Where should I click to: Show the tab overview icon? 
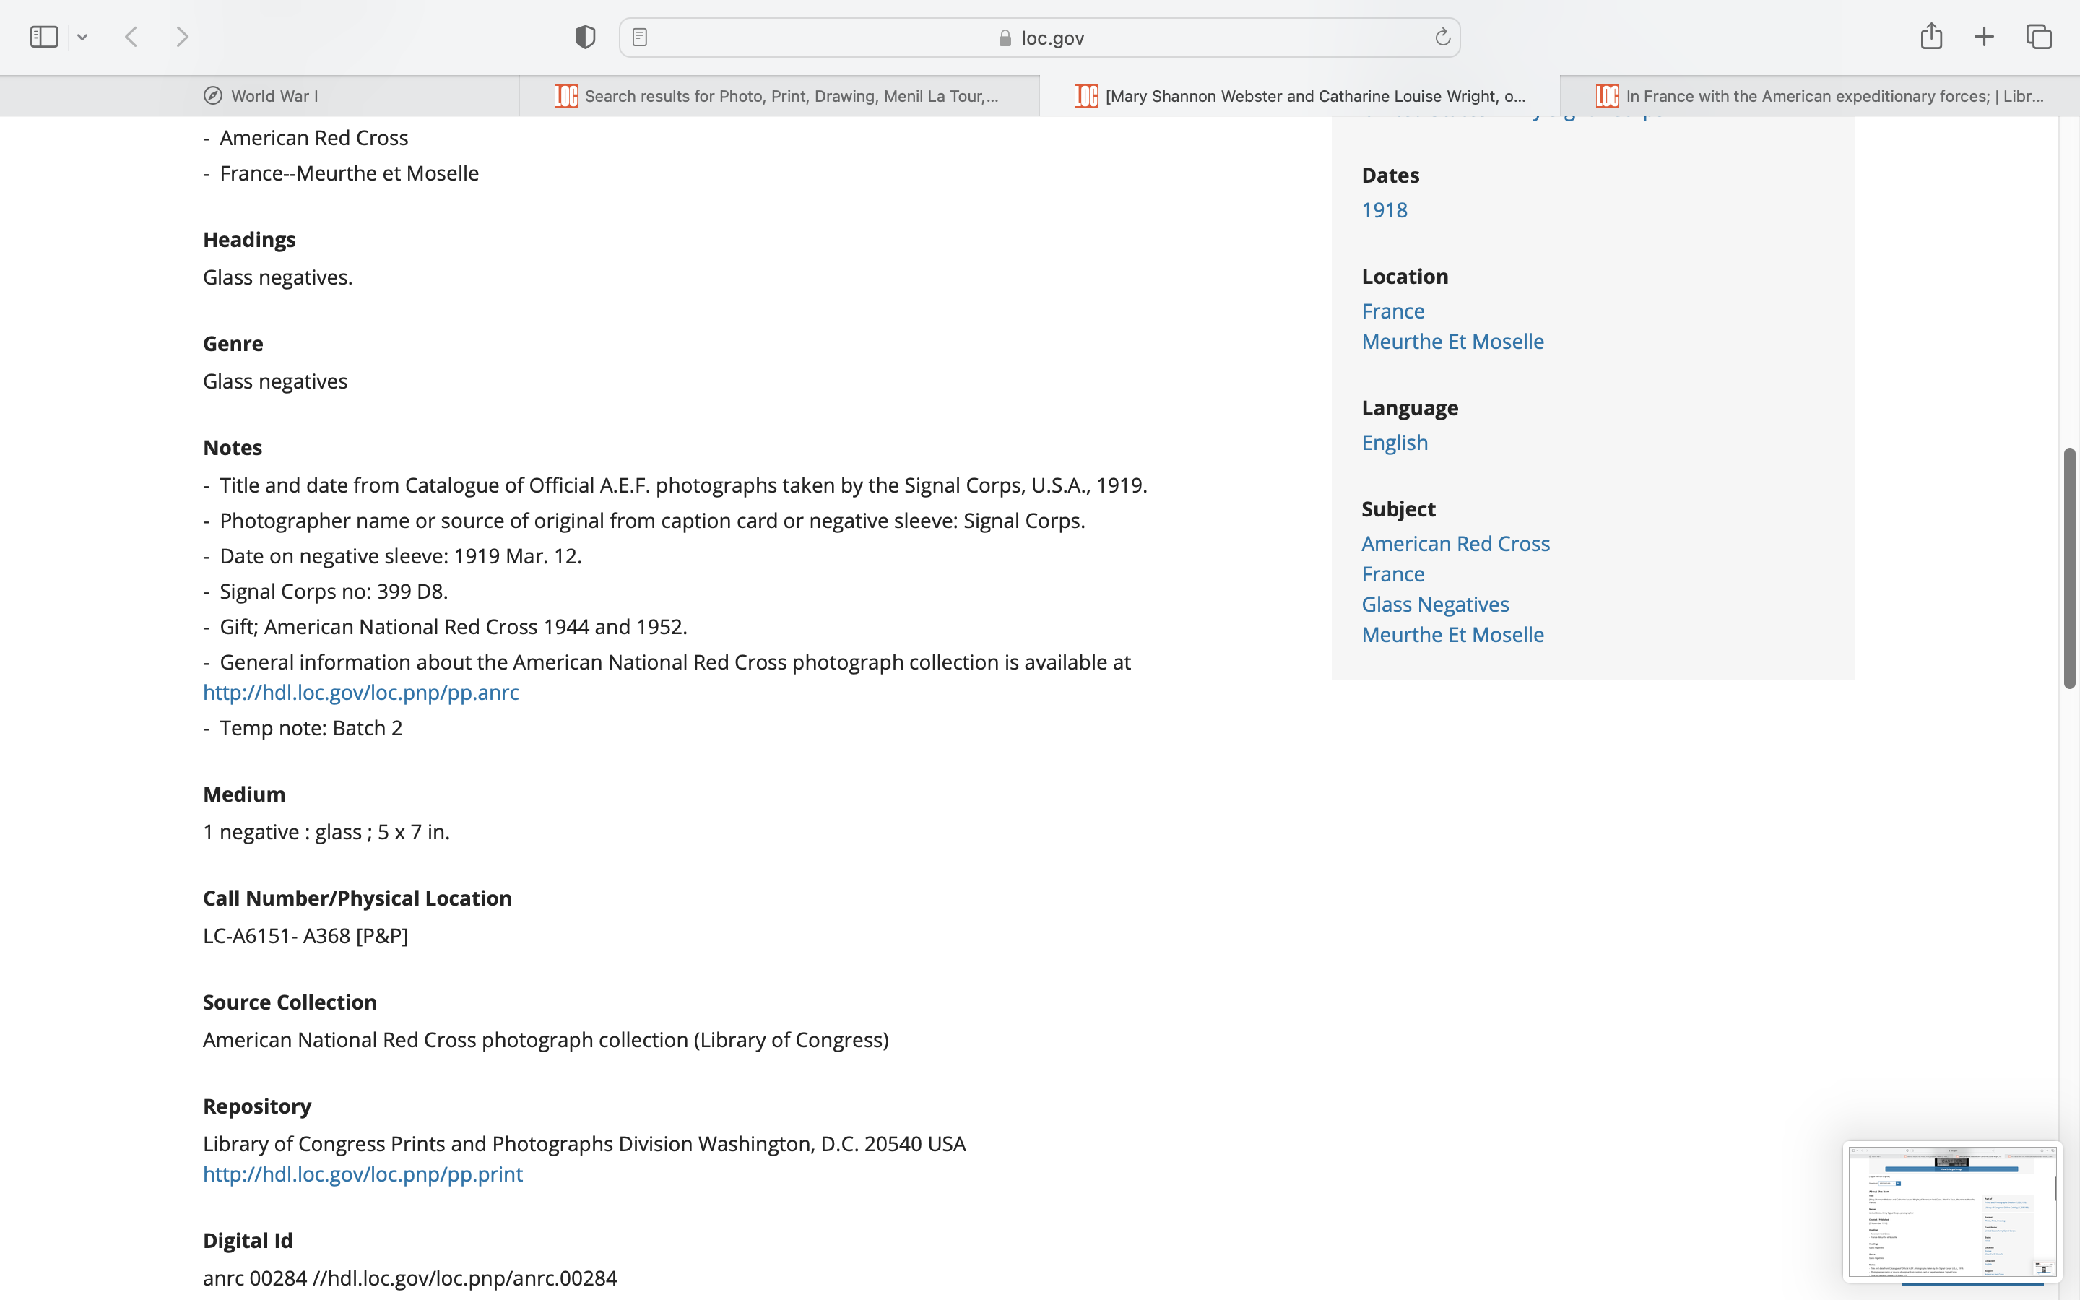tap(2039, 37)
